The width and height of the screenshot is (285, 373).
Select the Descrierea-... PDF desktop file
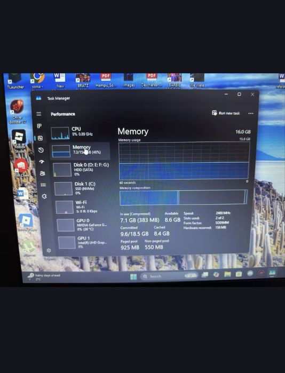[152, 80]
